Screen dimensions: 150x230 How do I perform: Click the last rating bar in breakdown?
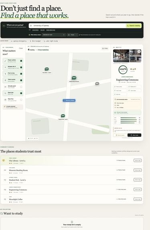coord(129,123)
